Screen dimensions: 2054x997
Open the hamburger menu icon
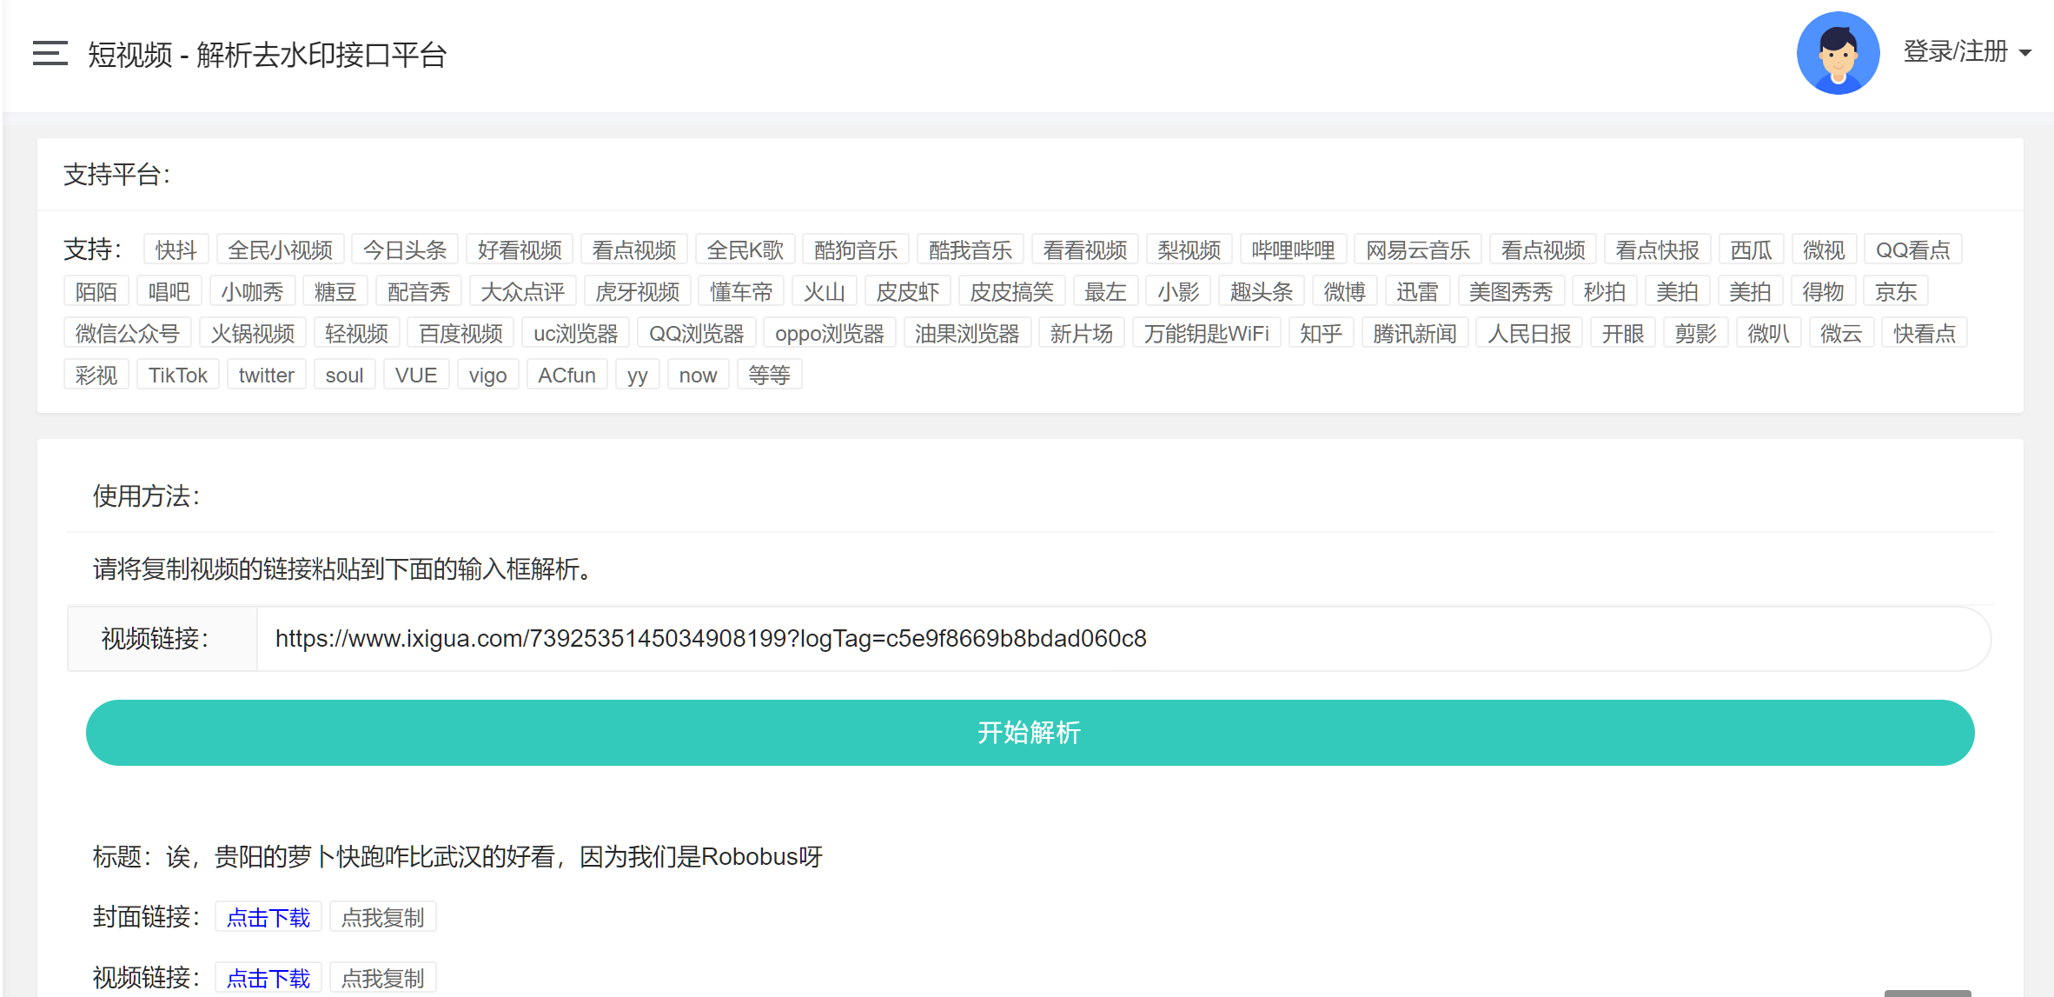(x=50, y=53)
